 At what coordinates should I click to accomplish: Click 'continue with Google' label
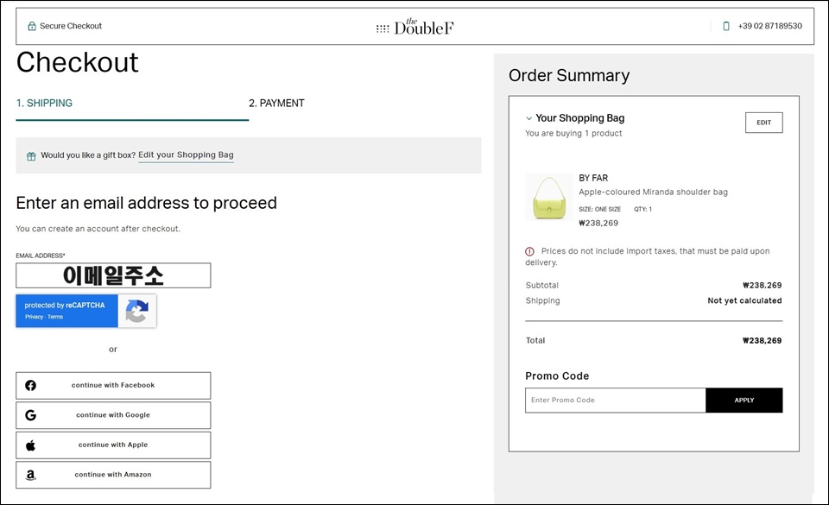pyautogui.click(x=113, y=415)
